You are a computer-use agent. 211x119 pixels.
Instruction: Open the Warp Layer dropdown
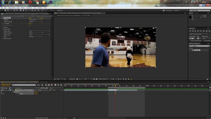point(40,35)
